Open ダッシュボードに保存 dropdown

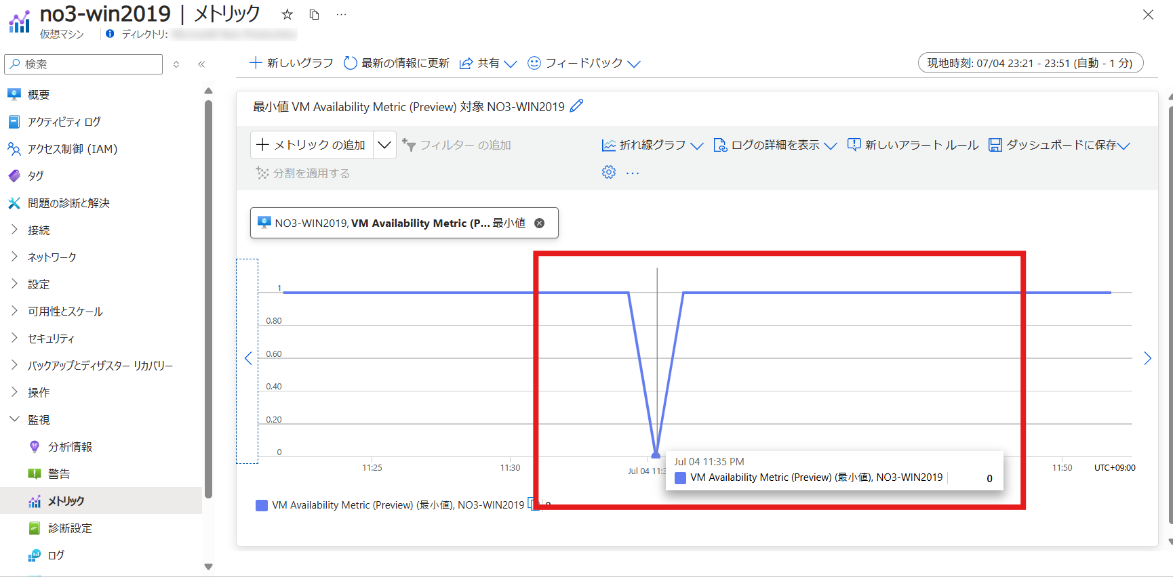click(x=1059, y=145)
